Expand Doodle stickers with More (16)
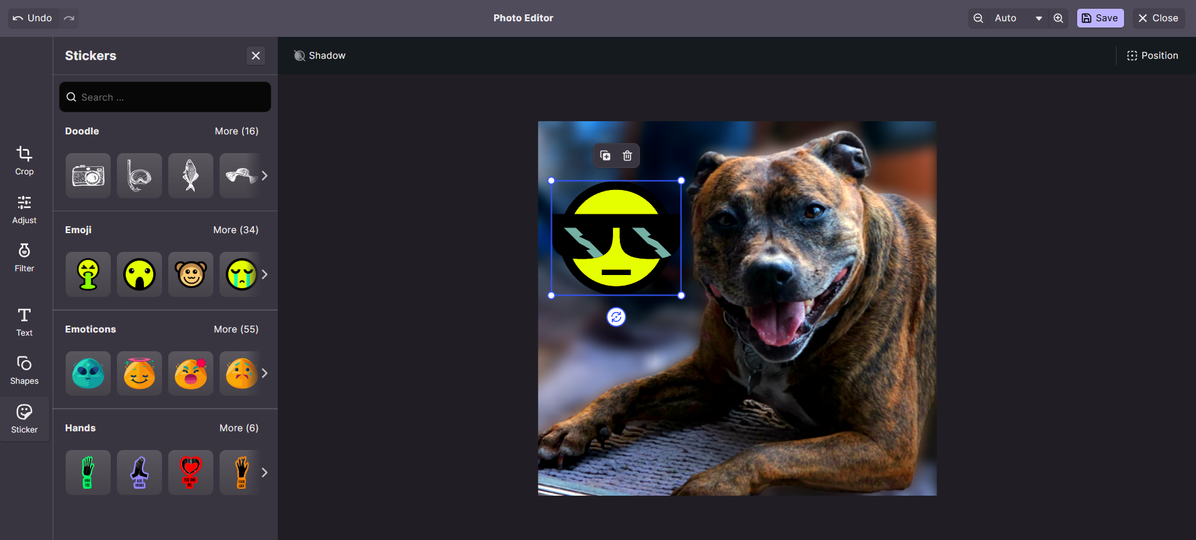The image size is (1196, 540). coord(236,131)
